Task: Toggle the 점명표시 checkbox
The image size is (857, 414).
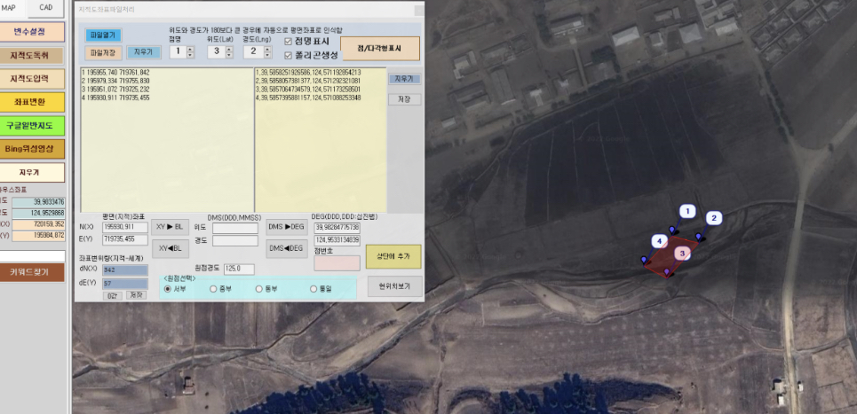Action: 288,41
